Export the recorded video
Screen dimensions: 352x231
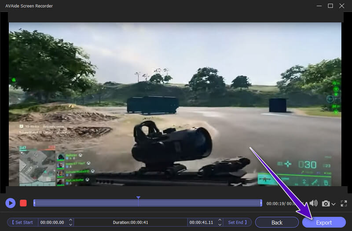click(x=324, y=222)
